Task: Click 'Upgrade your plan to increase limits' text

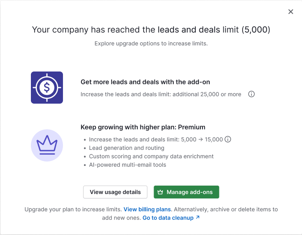Action: tap(73, 209)
